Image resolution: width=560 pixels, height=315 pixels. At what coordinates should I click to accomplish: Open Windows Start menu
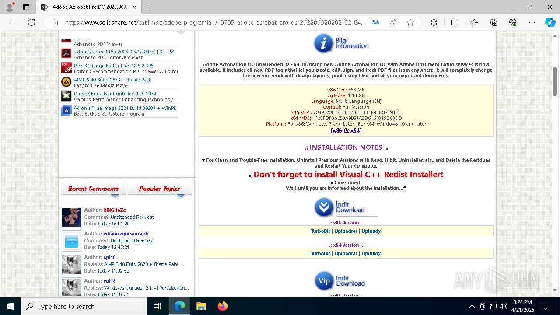click(x=10, y=306)
